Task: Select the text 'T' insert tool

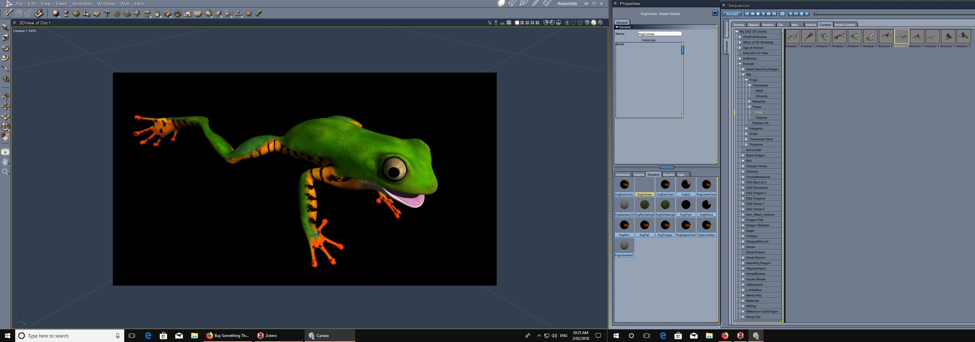Action: click(x=107, y=13)
